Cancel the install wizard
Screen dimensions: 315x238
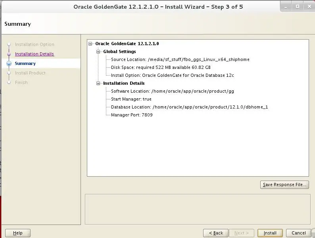298,233
